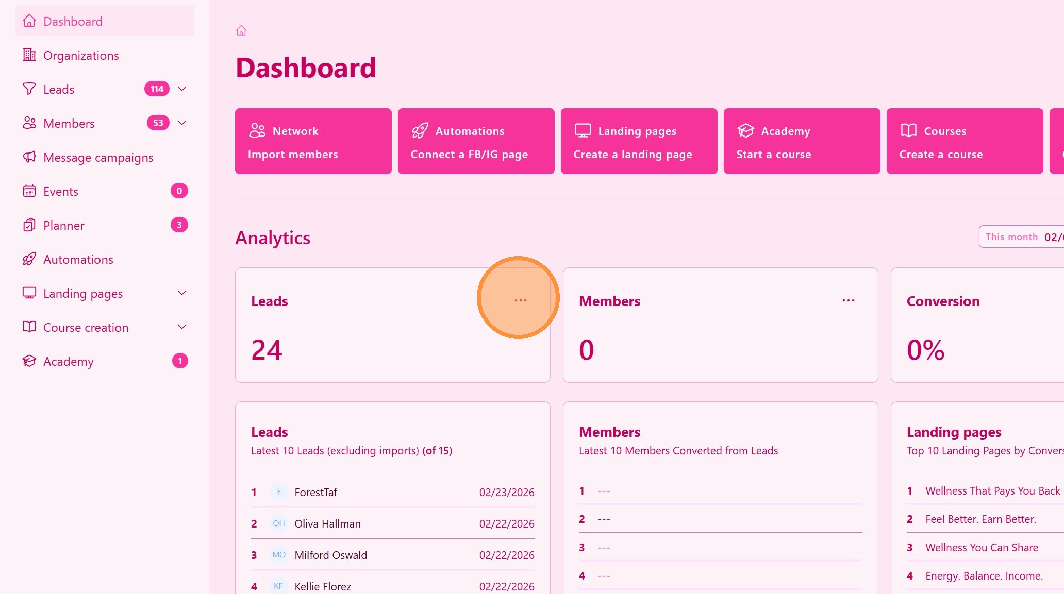Expand the Members sidebar submenu chevron
This screenshot has height=594, width=1064.
click(x=181, y=123)
